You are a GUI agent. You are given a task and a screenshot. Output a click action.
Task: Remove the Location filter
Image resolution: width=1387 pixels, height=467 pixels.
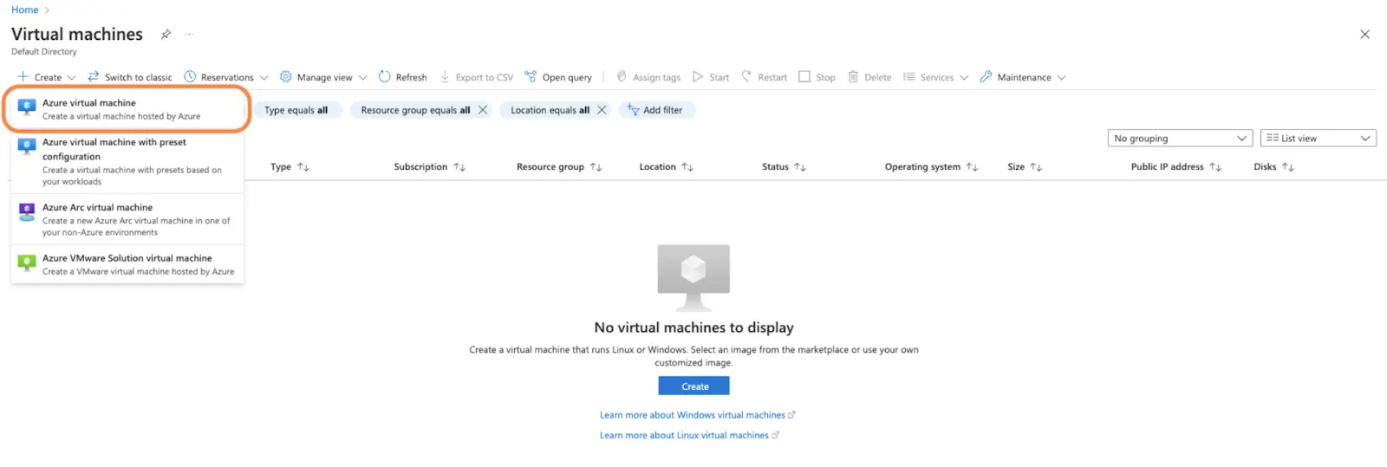pos(602,110)
